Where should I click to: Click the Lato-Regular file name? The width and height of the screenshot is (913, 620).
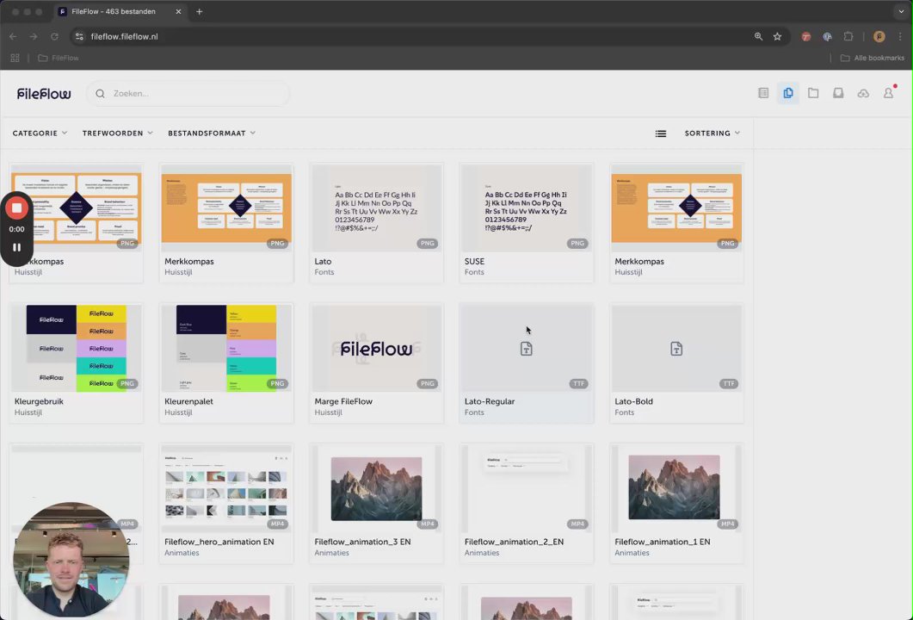489,401
